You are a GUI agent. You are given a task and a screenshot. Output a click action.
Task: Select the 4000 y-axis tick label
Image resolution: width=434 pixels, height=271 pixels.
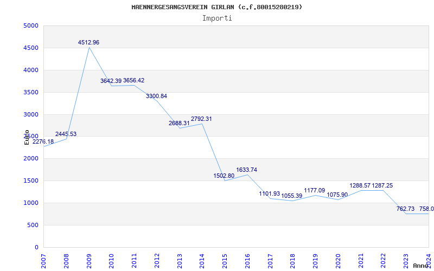click(x=31, y=70)
